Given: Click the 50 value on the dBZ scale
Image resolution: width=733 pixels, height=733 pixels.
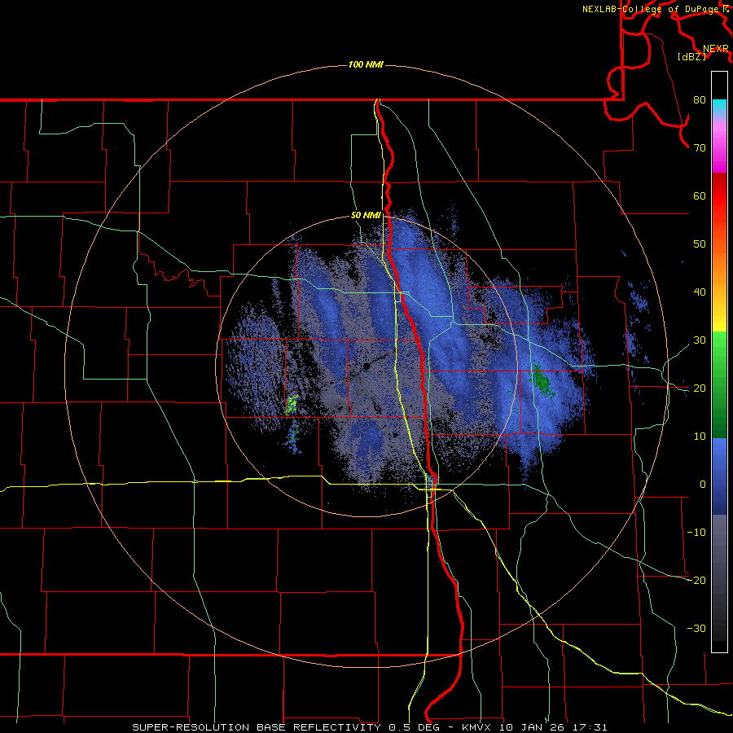Looking at the screenshot, I should tap(700, 244).
